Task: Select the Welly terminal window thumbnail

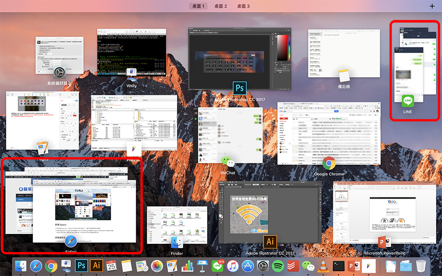Action: (x=132, y=52)
